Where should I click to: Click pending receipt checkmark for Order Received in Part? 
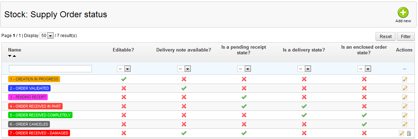(244, 106)
